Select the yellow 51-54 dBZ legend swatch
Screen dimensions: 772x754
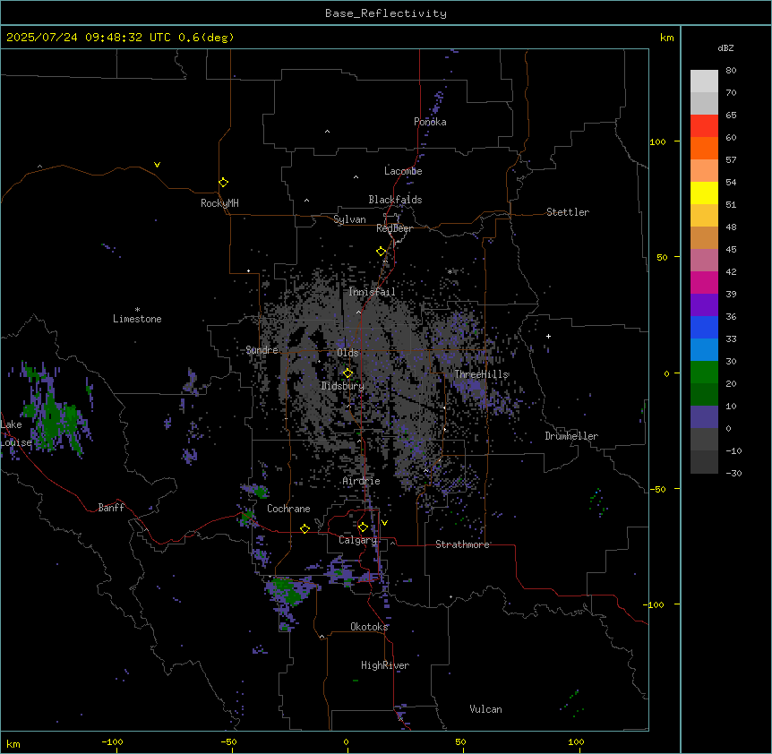click(x=704, y=193)
